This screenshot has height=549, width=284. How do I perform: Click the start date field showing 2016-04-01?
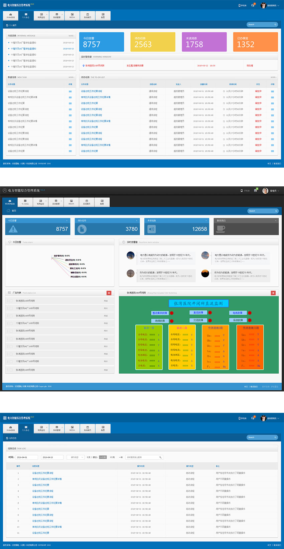point(27,457)
